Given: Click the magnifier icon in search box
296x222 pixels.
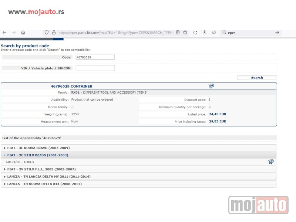Looking at the screenshot, I should 224,33.
